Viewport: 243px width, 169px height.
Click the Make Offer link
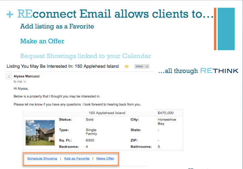(x=106, y=158)
